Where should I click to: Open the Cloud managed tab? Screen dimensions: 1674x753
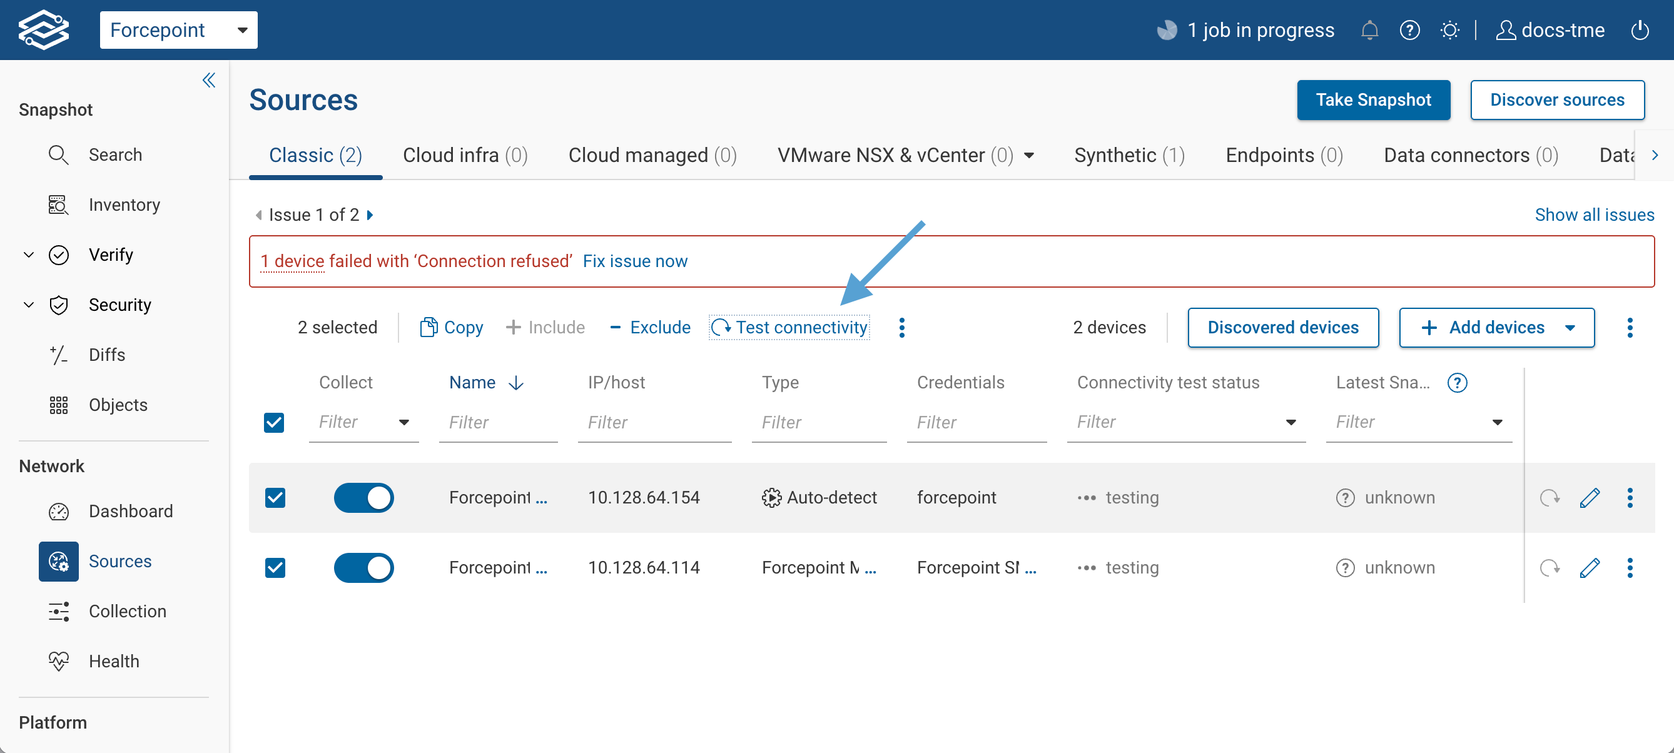[x=652, y=154]
